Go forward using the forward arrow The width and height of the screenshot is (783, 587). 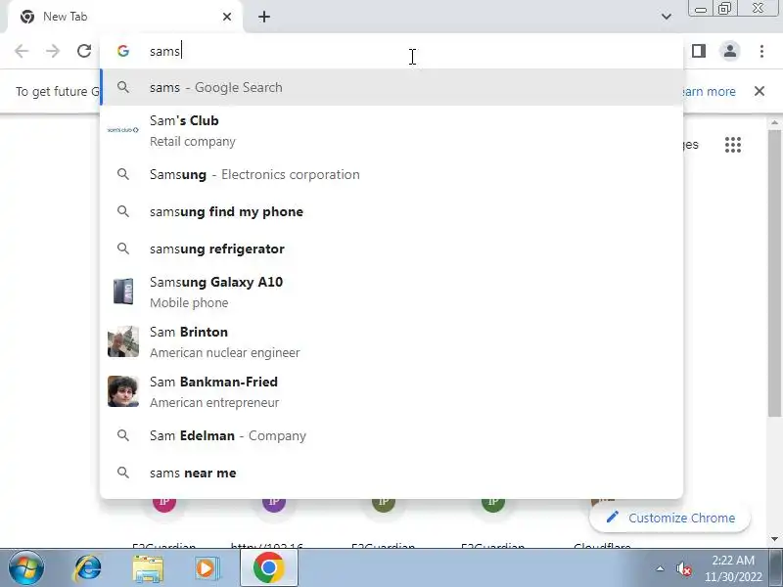point(53,51)
